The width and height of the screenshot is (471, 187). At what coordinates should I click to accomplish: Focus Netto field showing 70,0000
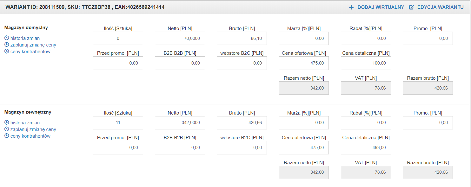[180, 38]
